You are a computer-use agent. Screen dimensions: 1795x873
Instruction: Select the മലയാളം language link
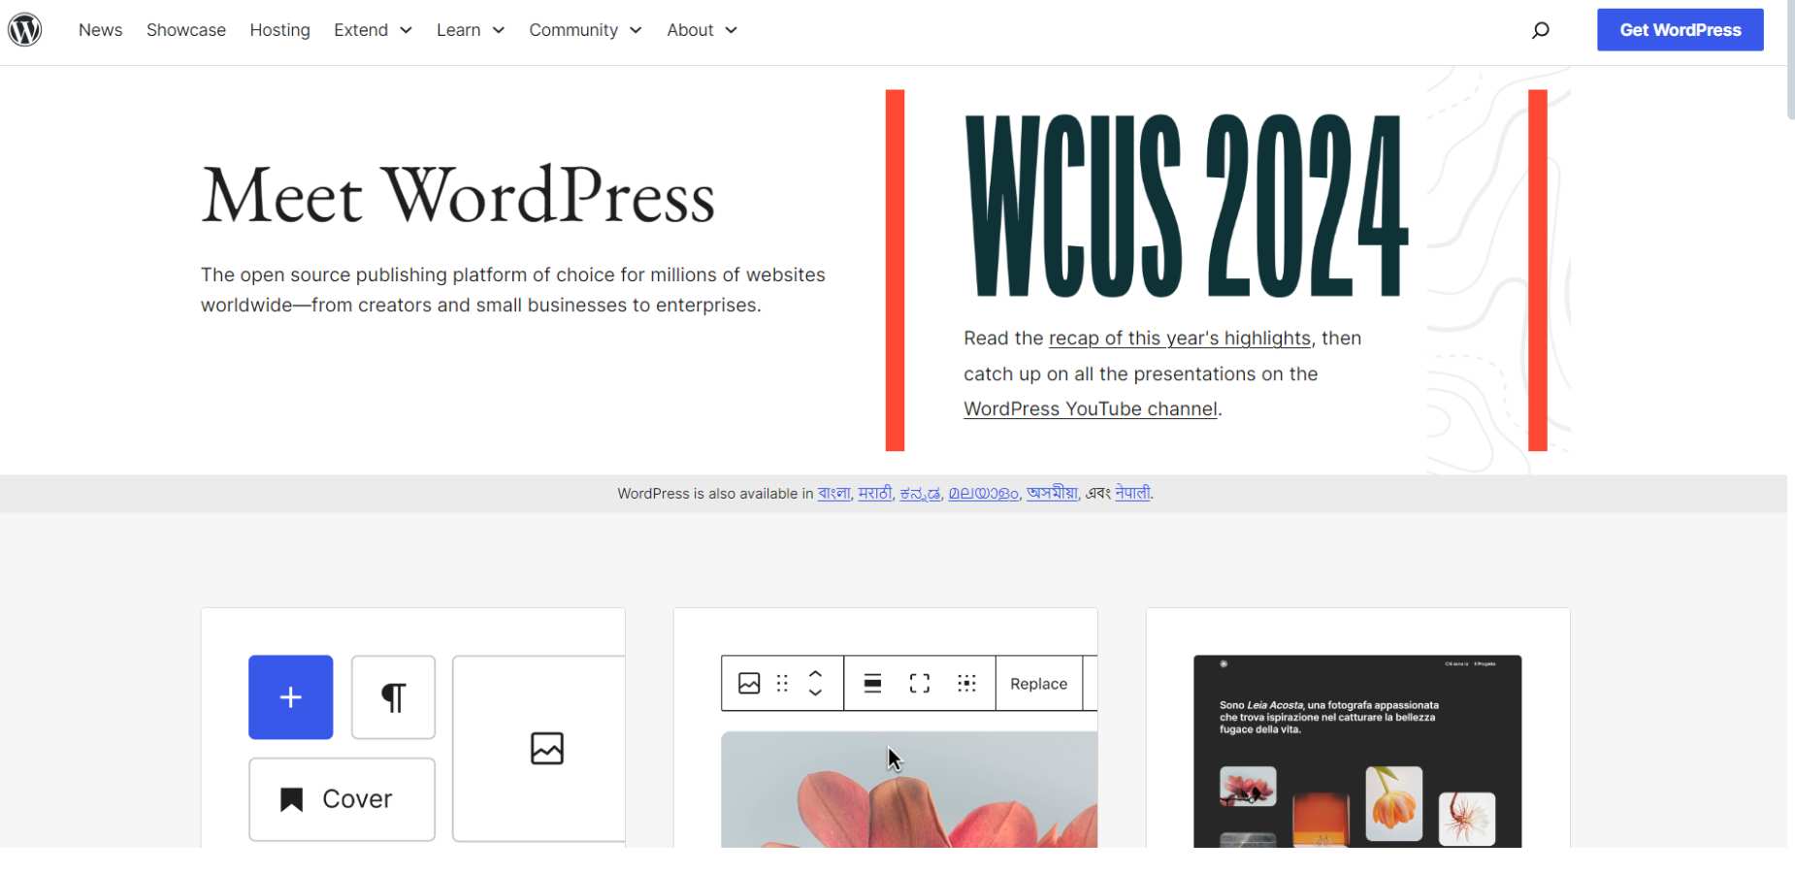pyautogui.click(x=984, y=493)
